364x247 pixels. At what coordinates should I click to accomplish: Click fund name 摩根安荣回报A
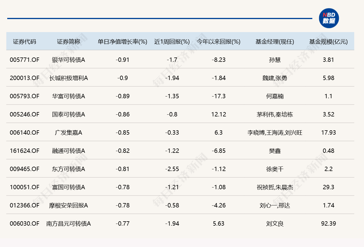[69, 205]
